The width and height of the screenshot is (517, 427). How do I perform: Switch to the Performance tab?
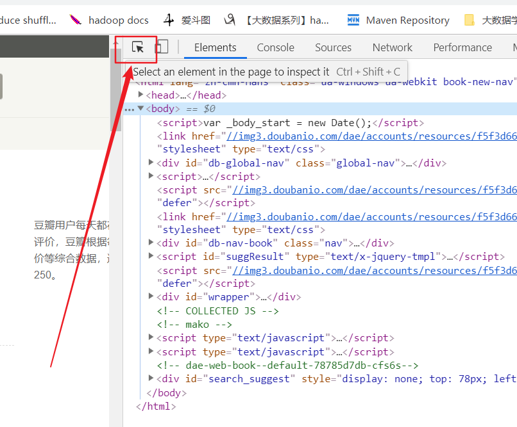[x=462, y=48]
